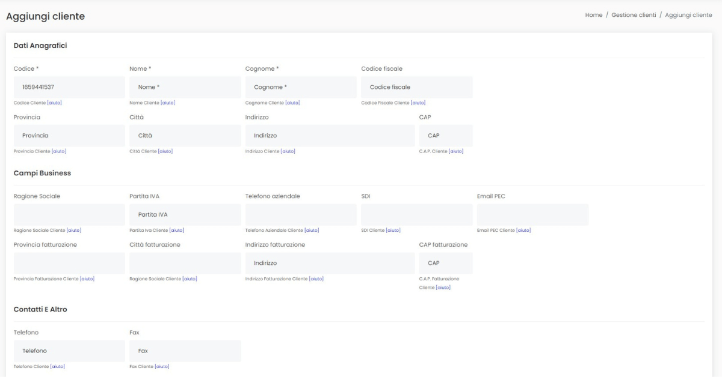The image size is (722, 377).
Task: Click the Dati Anagrafici section heading
Action: [x=40, y=46]
